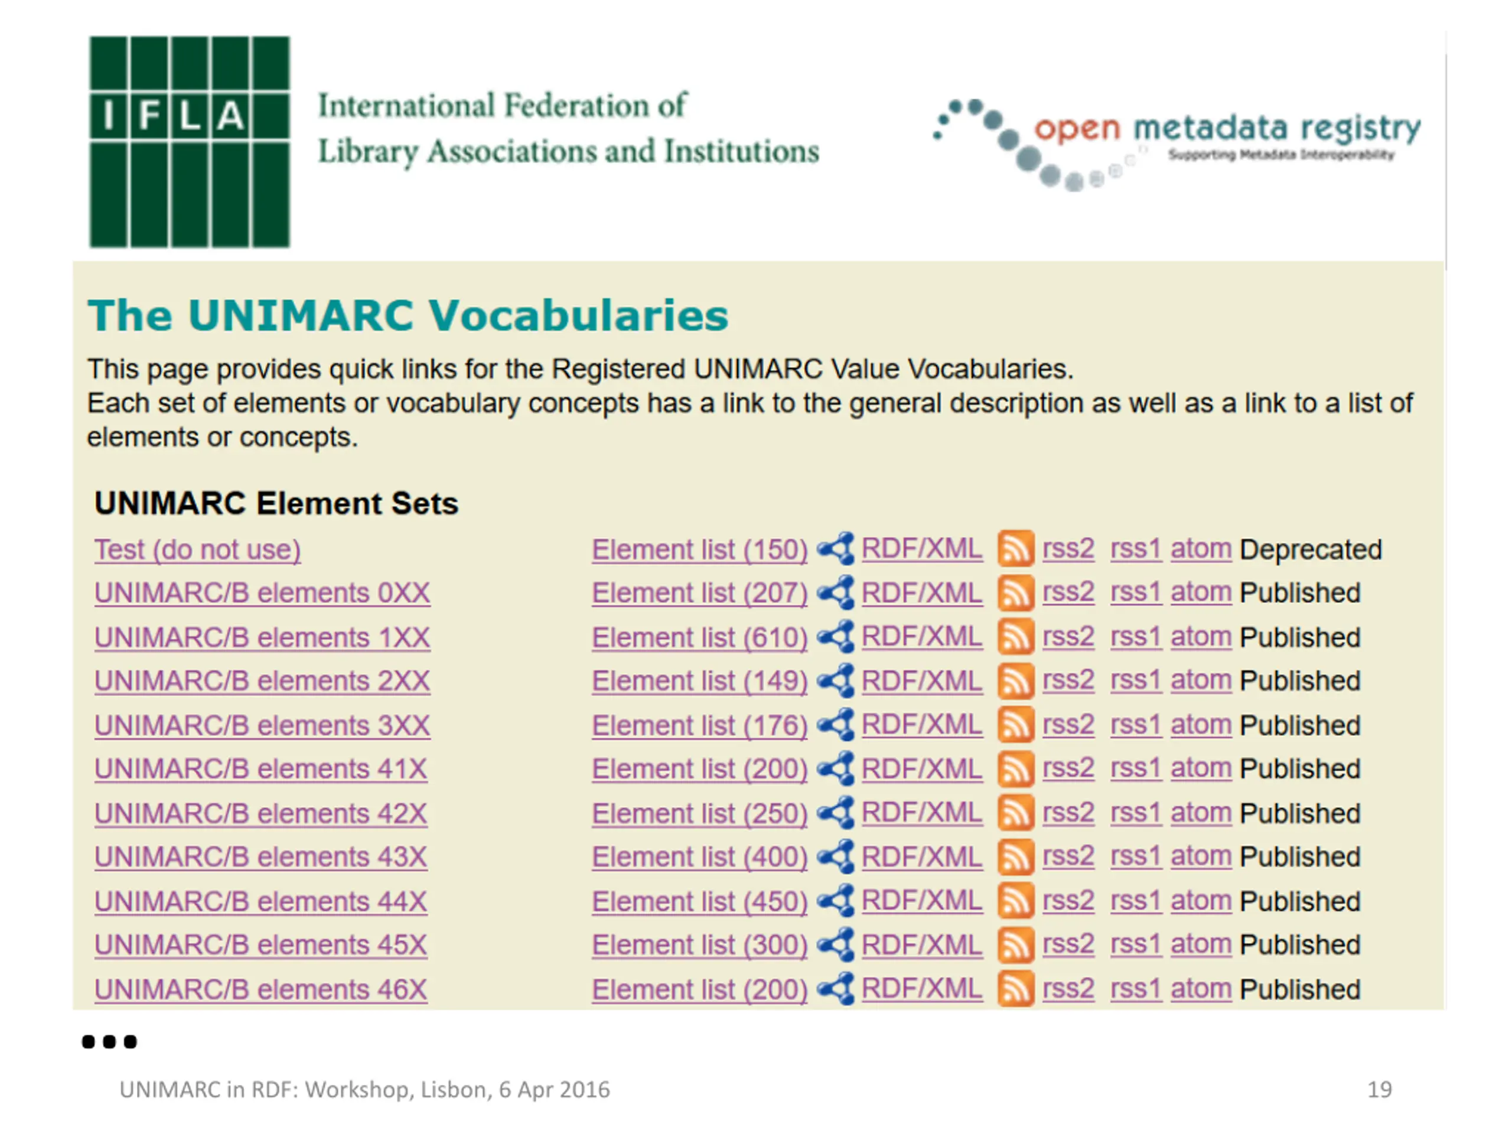Screen dimensions: 1512x1134
Task: Open UNIMARC/B elements 46X link
Action: (x=261, y=990)
